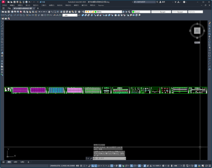Select the Rectangle draw tool
This screenshot has width=212, height=168.
pos(2,34)
